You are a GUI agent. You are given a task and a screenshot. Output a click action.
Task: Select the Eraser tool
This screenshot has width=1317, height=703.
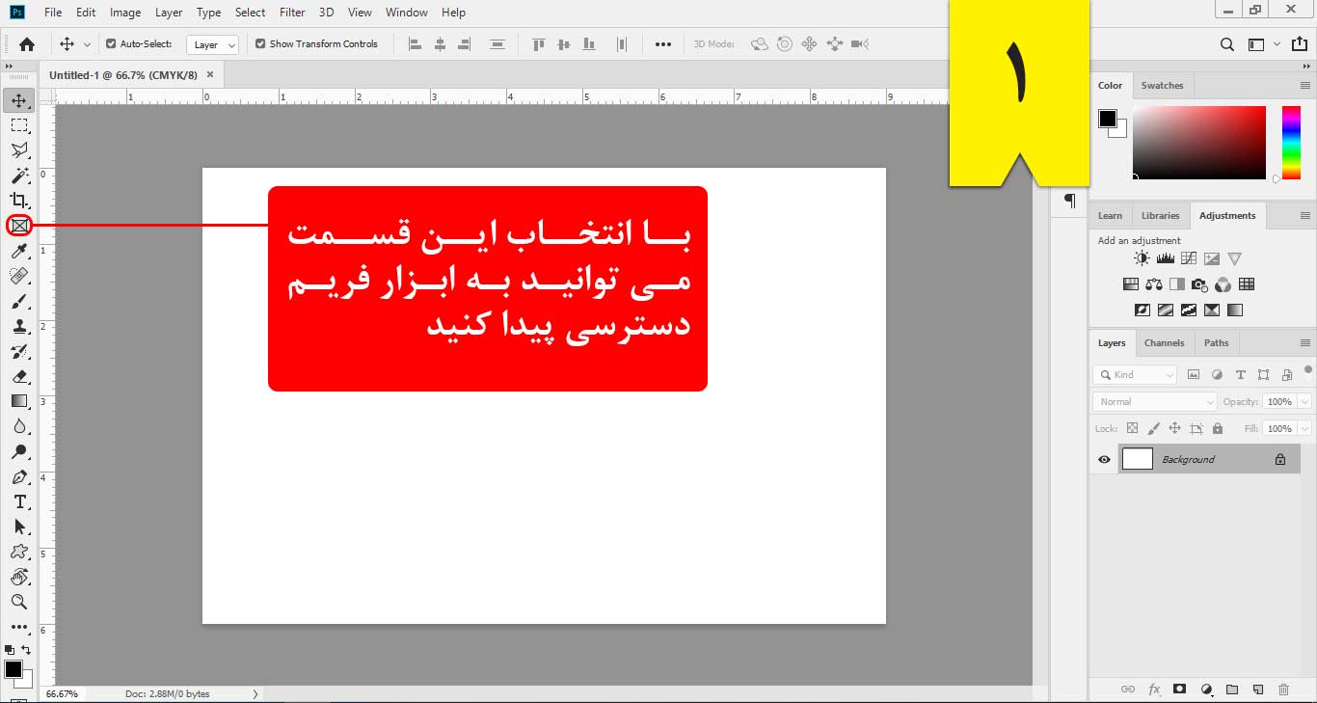[19, 376]
